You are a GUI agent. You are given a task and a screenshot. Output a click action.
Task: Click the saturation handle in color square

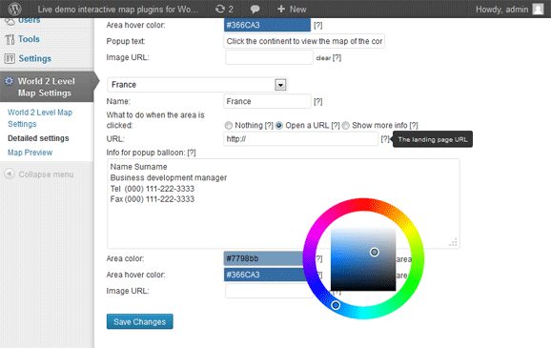tap(375, 252)
